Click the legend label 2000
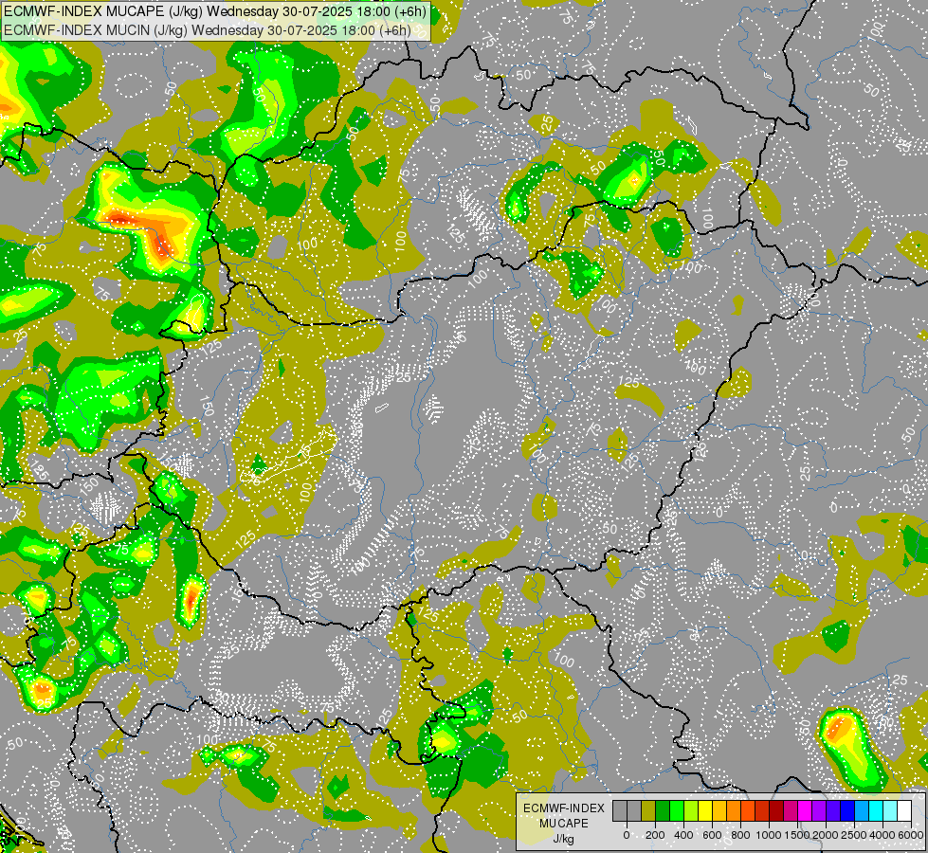This screenshot has height=853, width=928. click(826, 835)
